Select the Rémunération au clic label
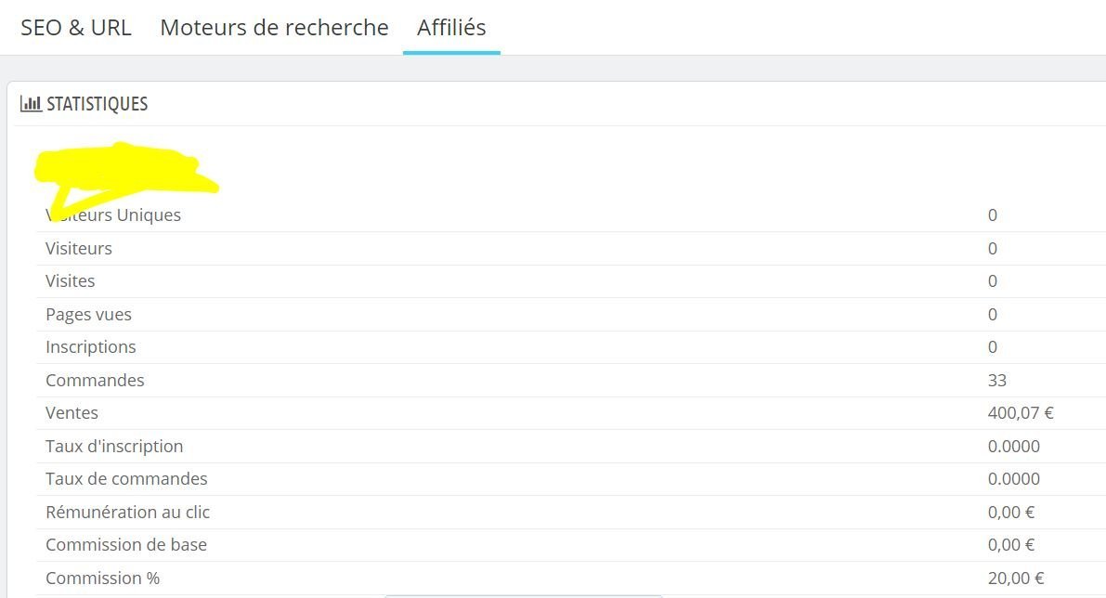Viewport: 1106px width, 598px height. tap(127, 512)
